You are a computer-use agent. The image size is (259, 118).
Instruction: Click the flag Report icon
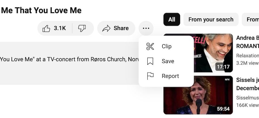click(x=150, y=76)
